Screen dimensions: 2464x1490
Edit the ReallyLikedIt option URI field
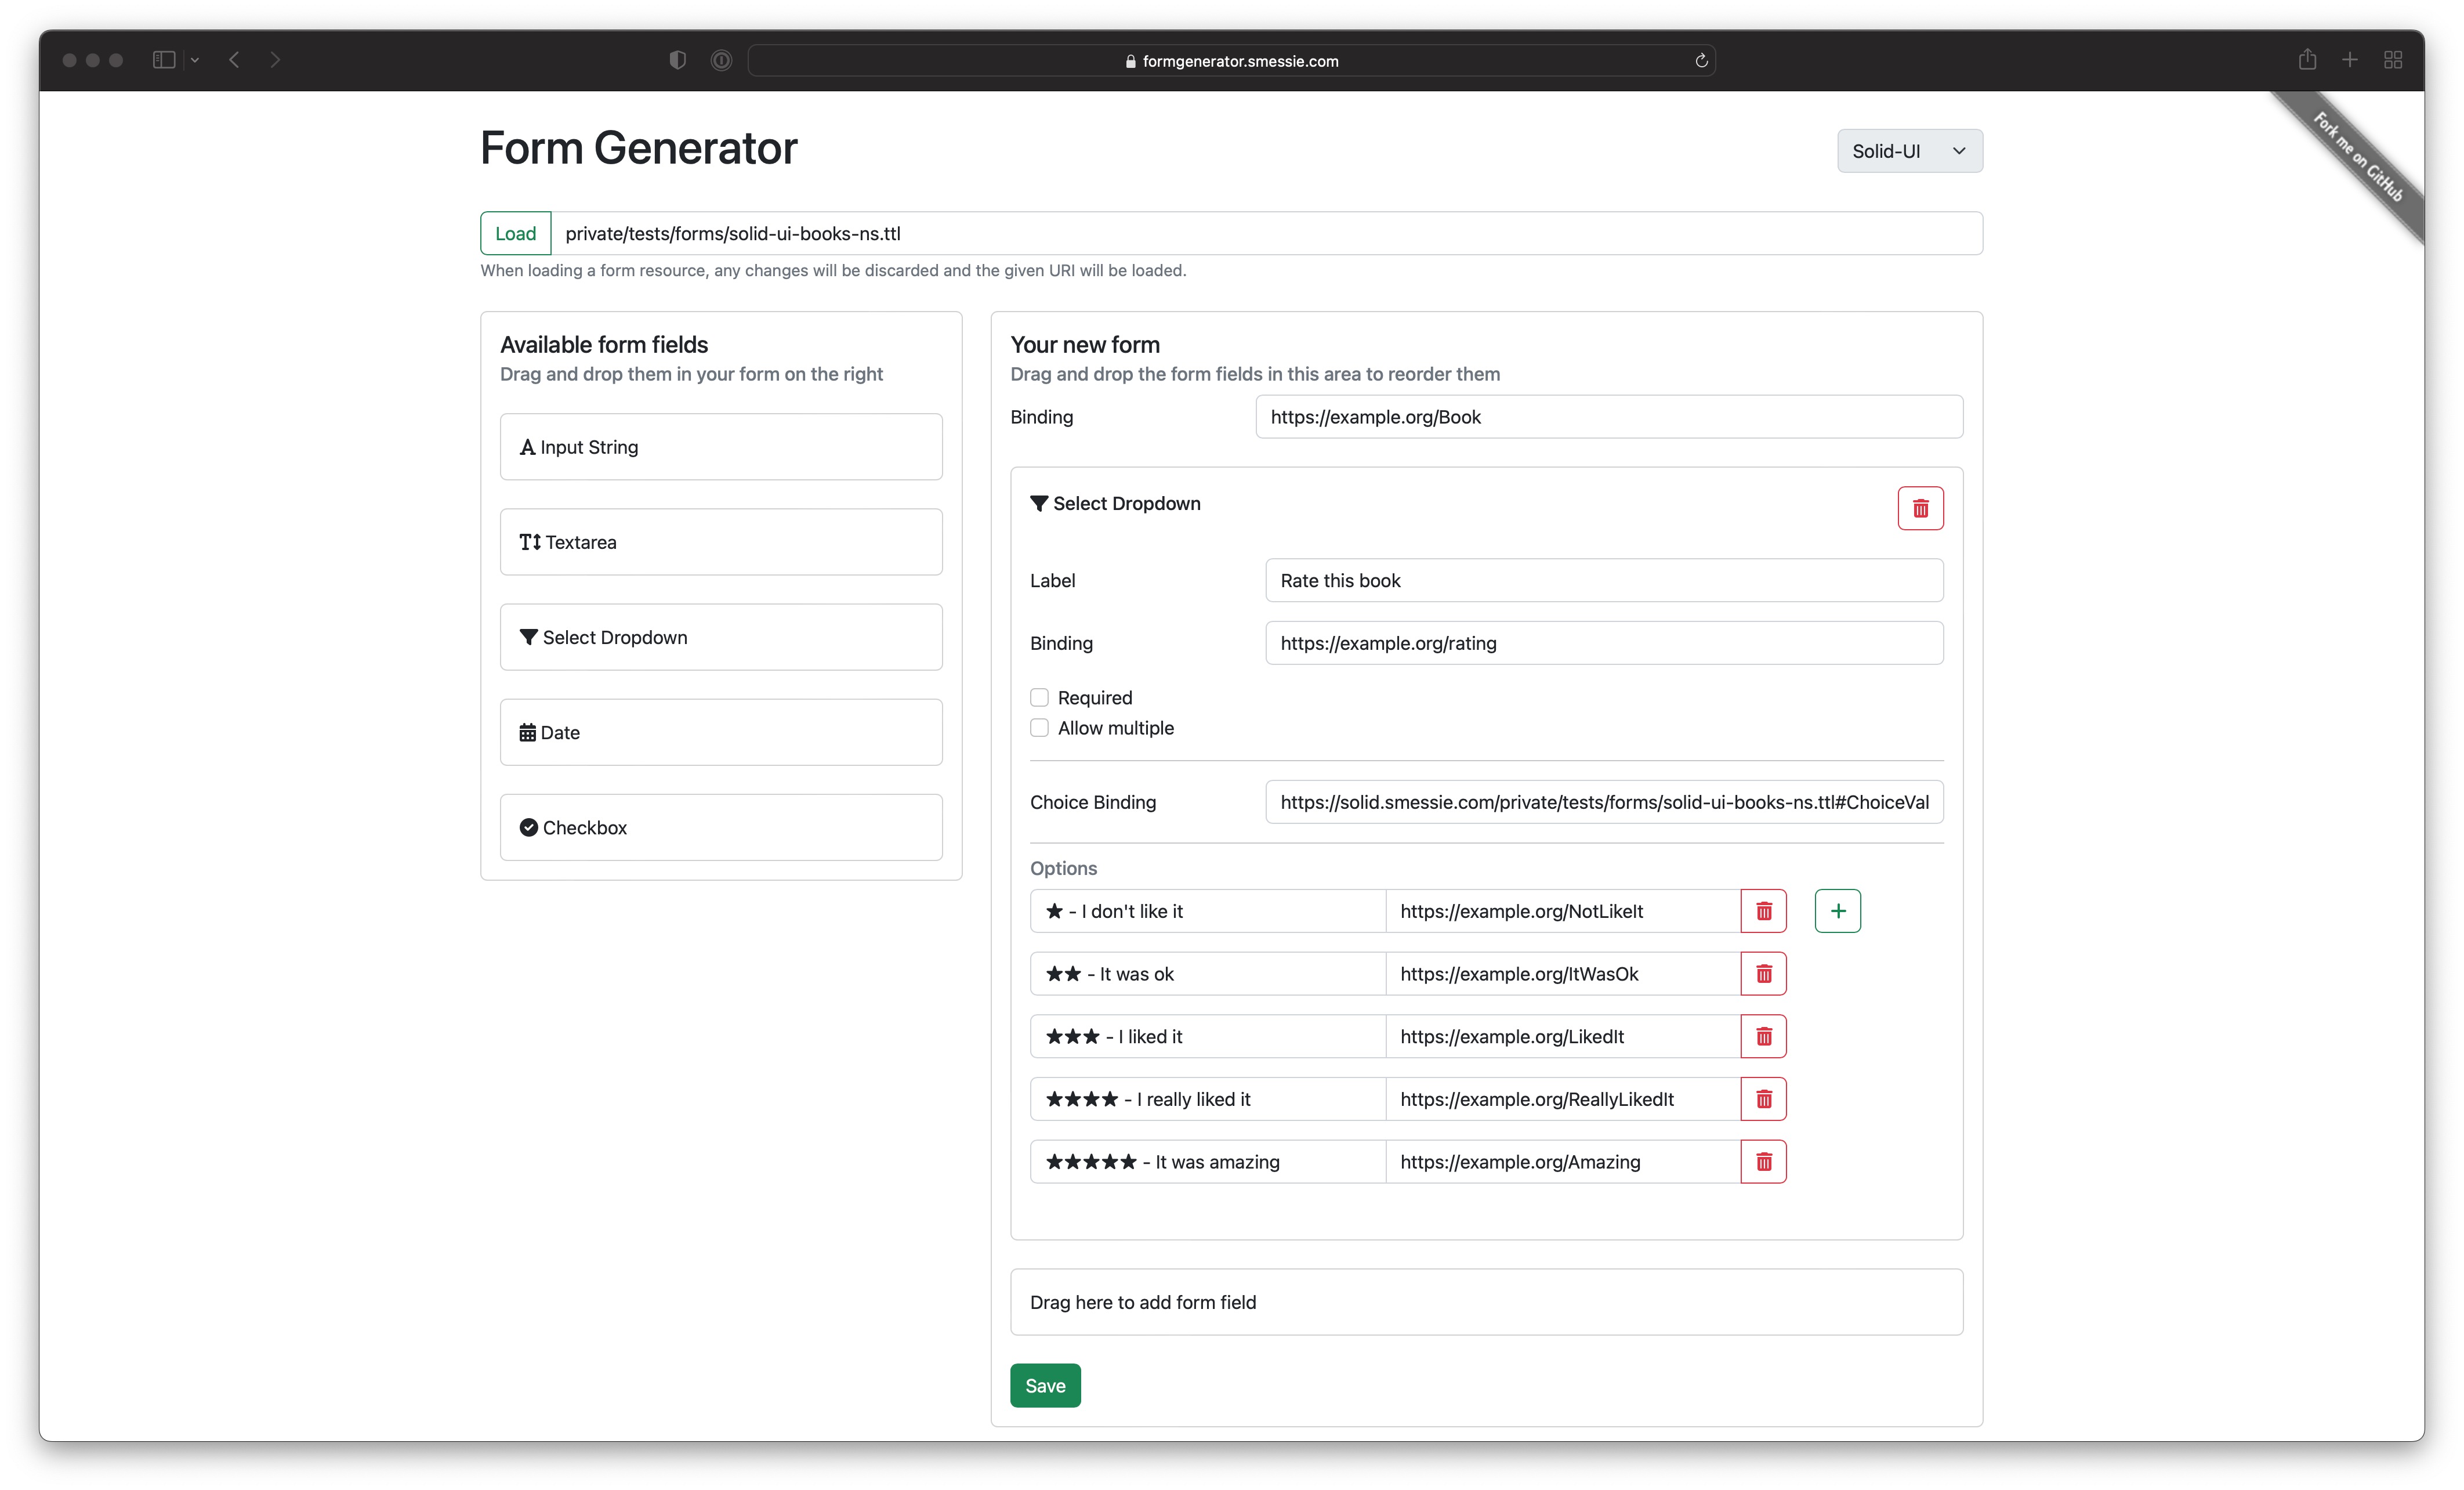pos(1563,1099)
